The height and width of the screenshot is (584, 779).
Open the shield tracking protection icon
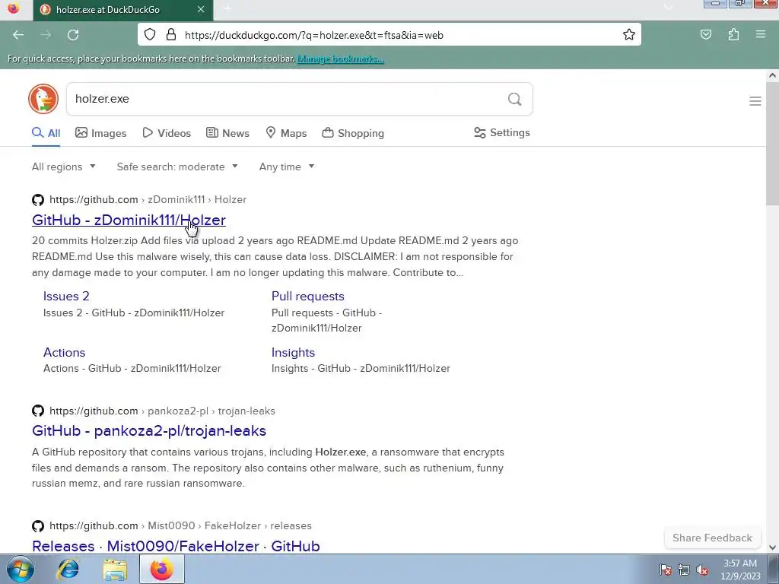pos(150,34)
